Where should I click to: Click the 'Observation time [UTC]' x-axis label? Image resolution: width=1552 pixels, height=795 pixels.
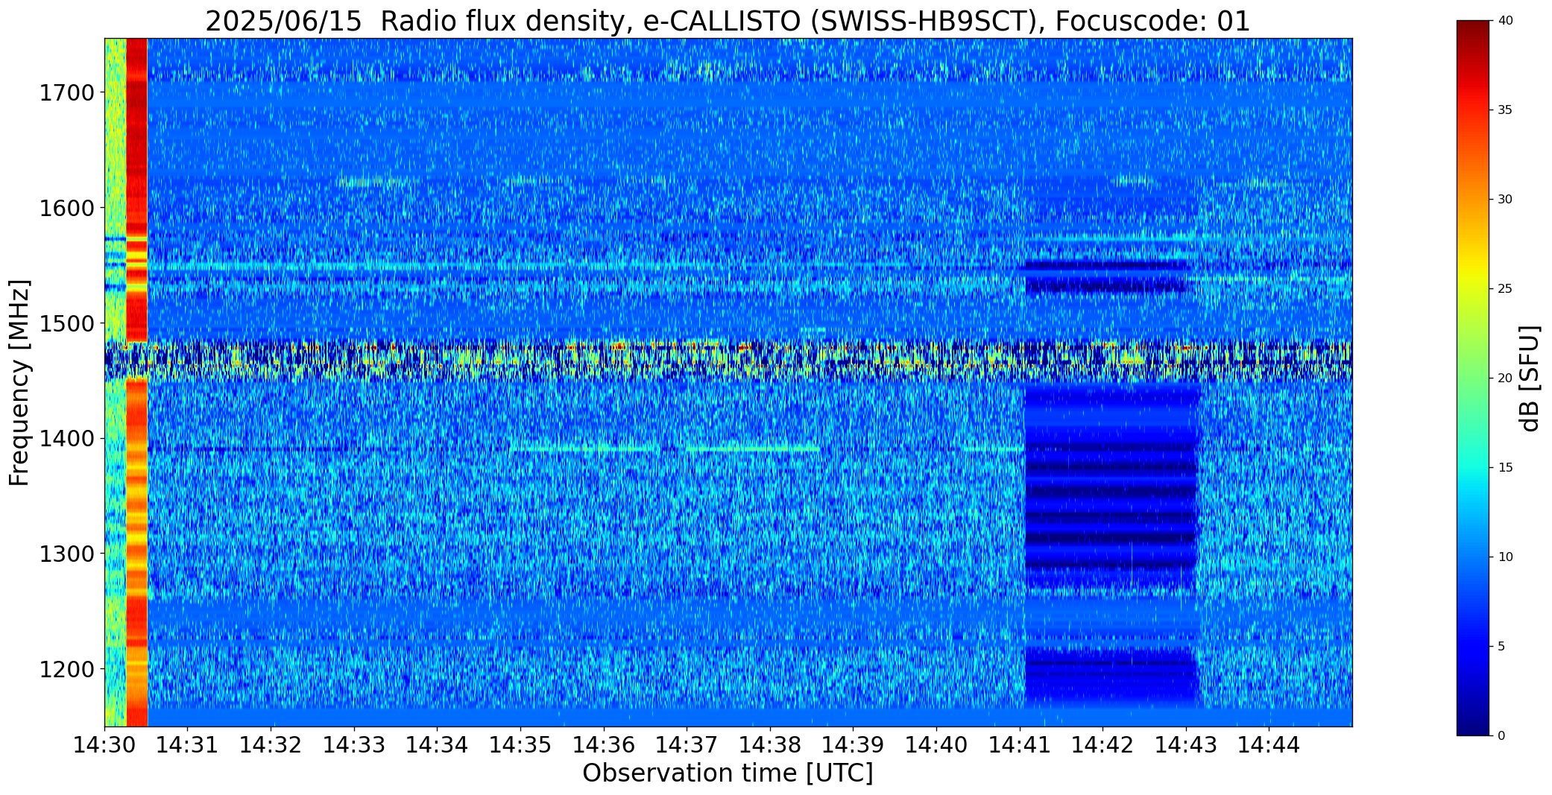coord(728,773)
